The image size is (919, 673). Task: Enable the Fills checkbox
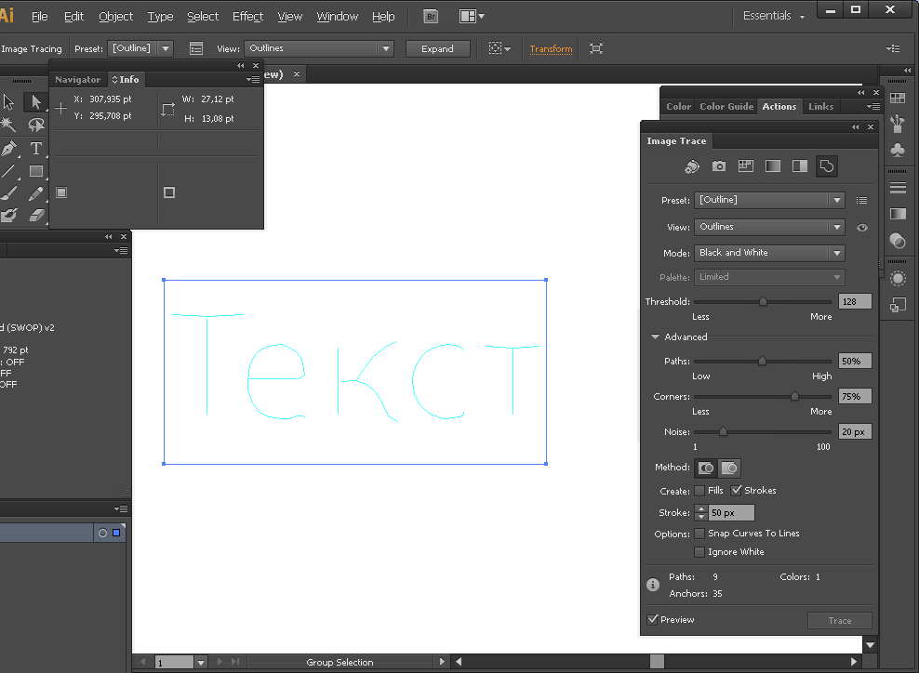point(699,491)
